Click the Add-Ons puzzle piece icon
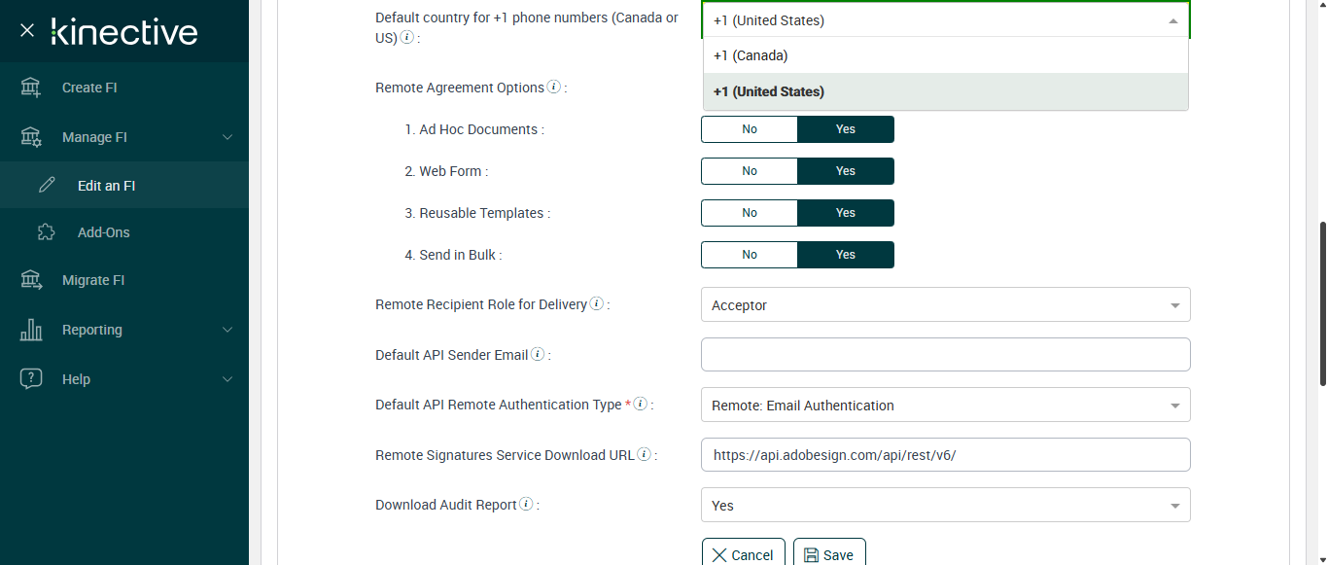Viewport: 1328px width, 565px height. (x=46, y=232)
